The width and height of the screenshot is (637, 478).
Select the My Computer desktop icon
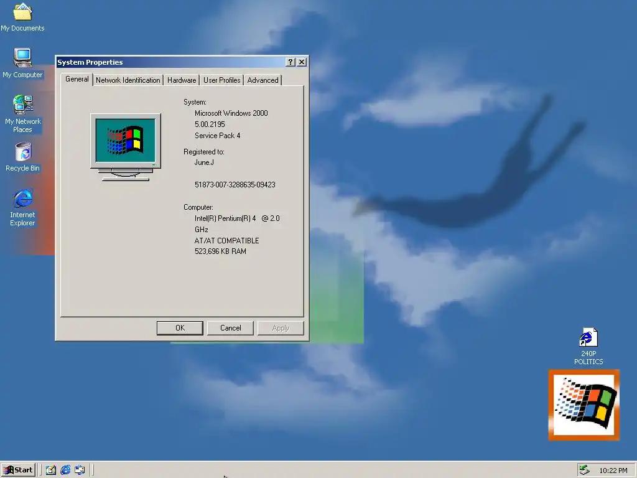(x=23, y=63)
